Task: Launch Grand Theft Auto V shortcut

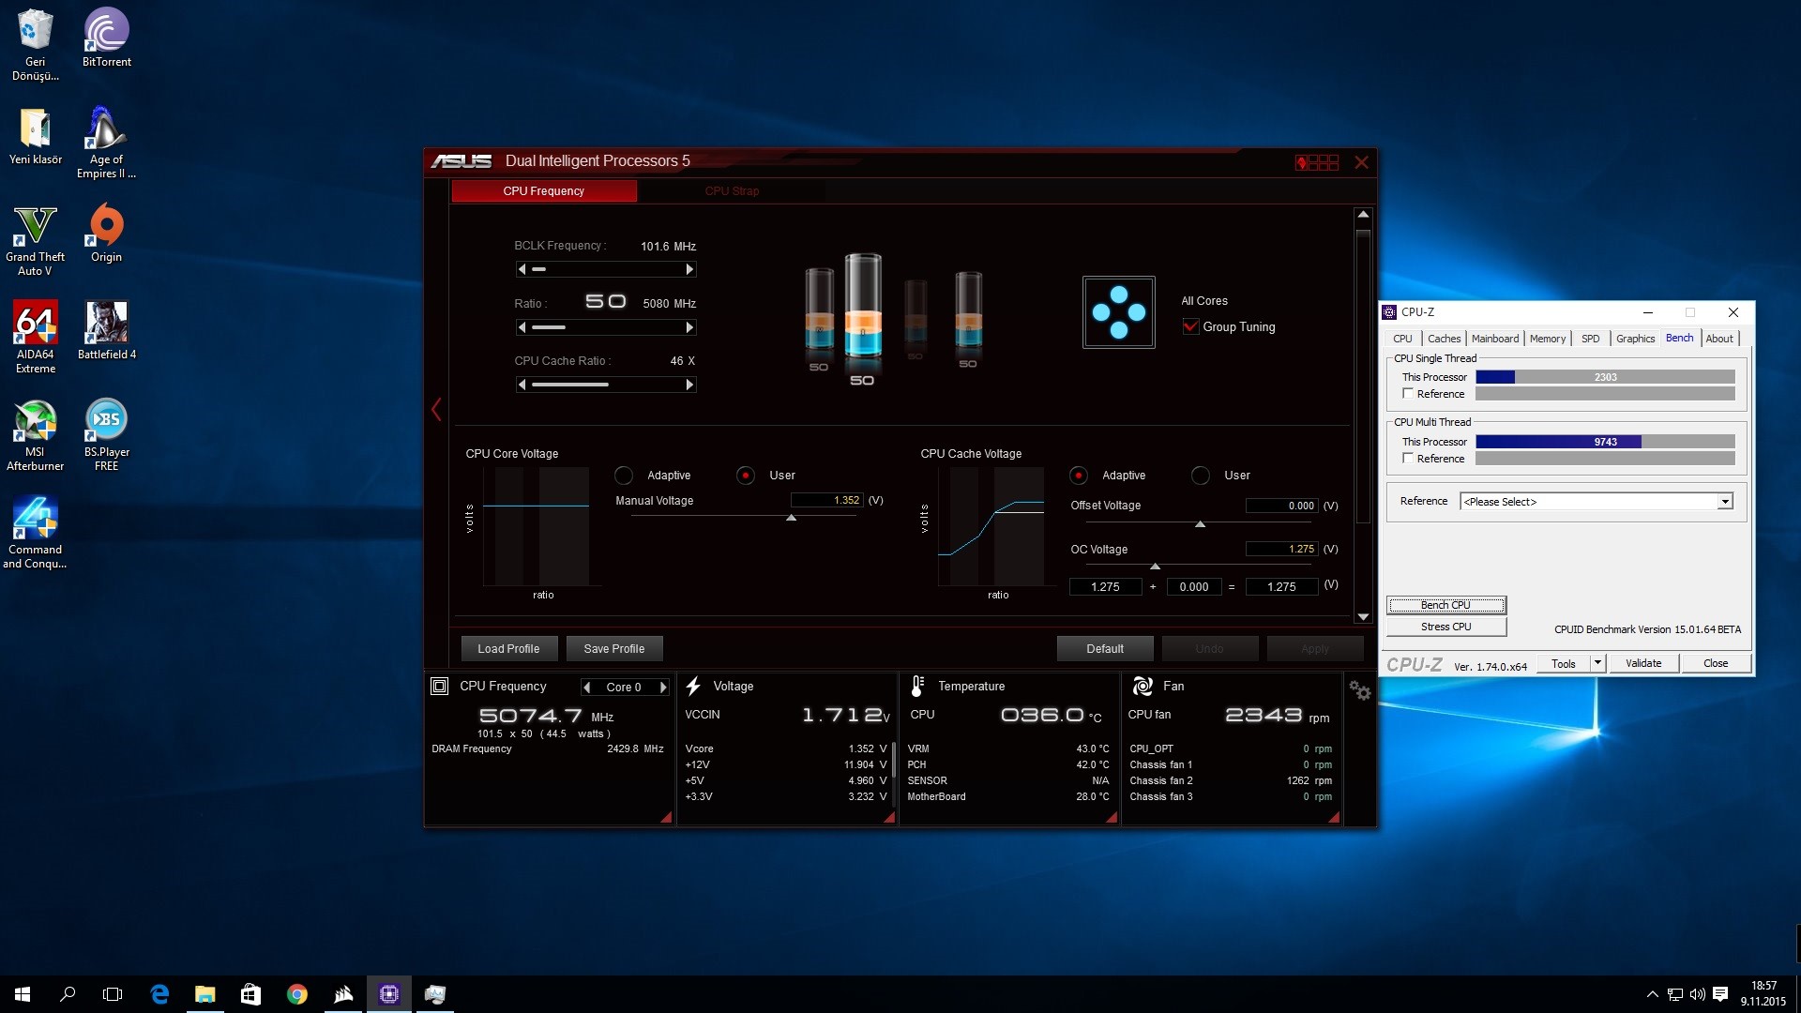Action: pyautogui.click(x=35, y=241)
